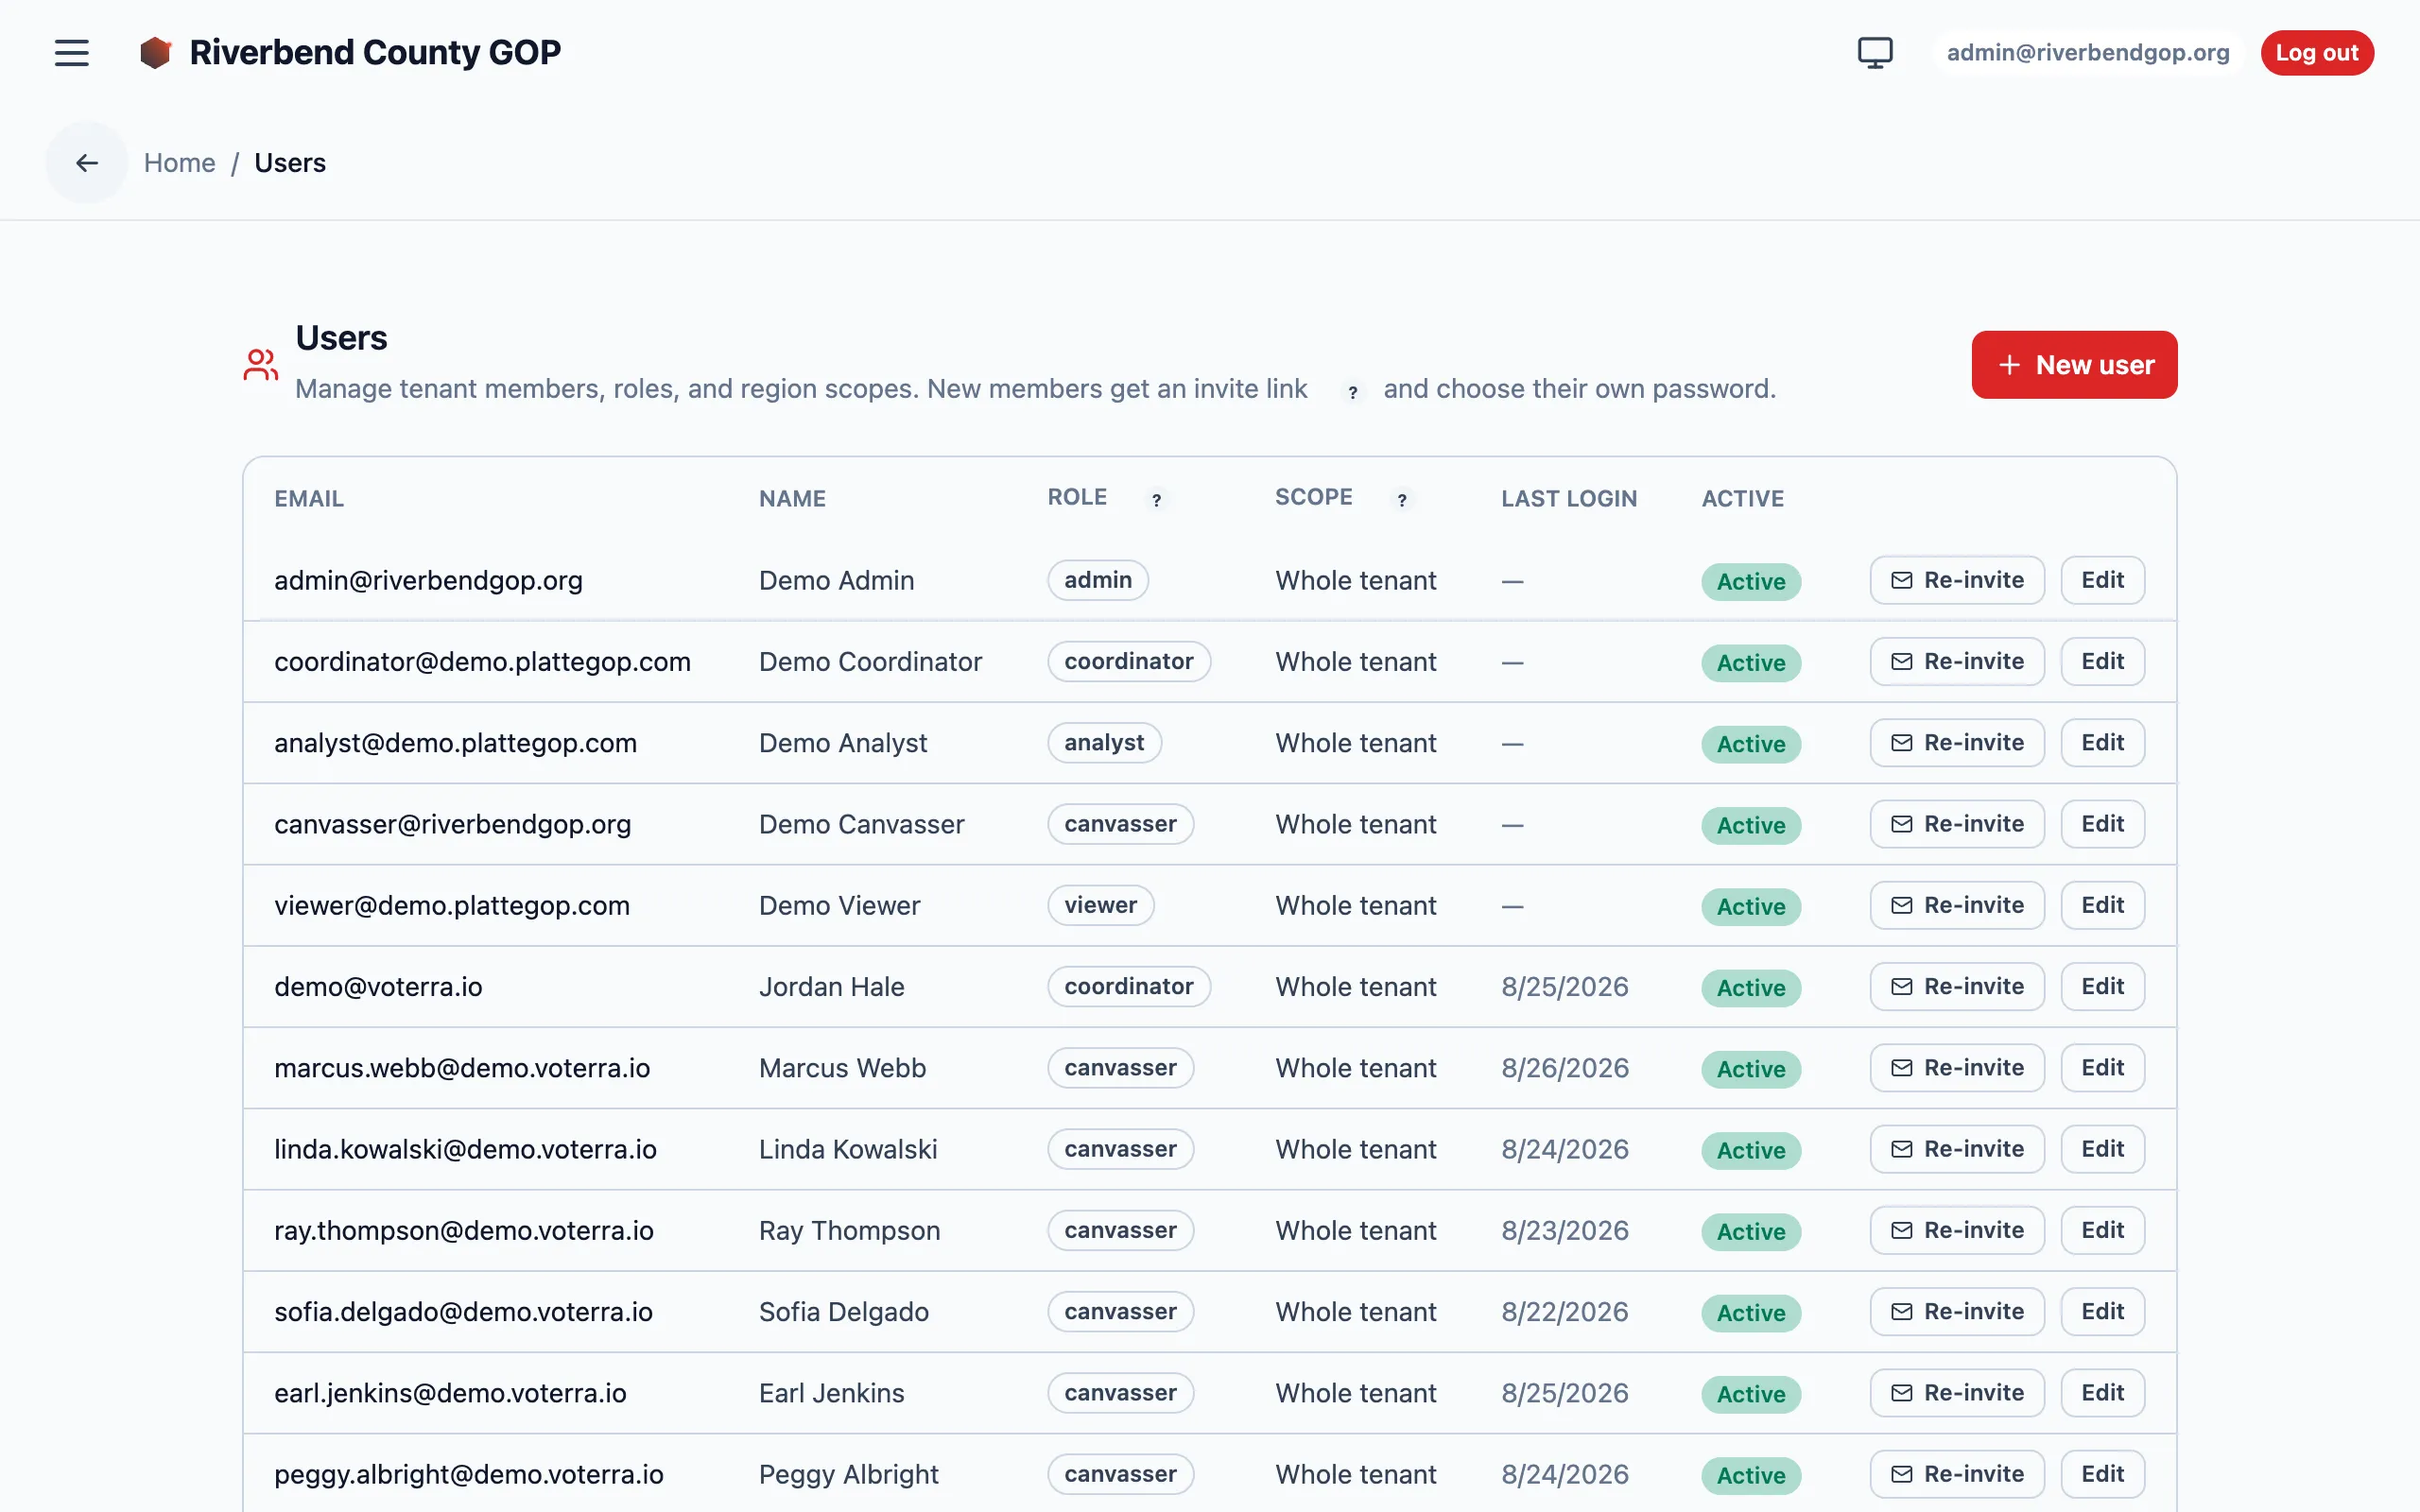
Task: Edit the Demo Canvasser user
Action: tap(2102, 824)
